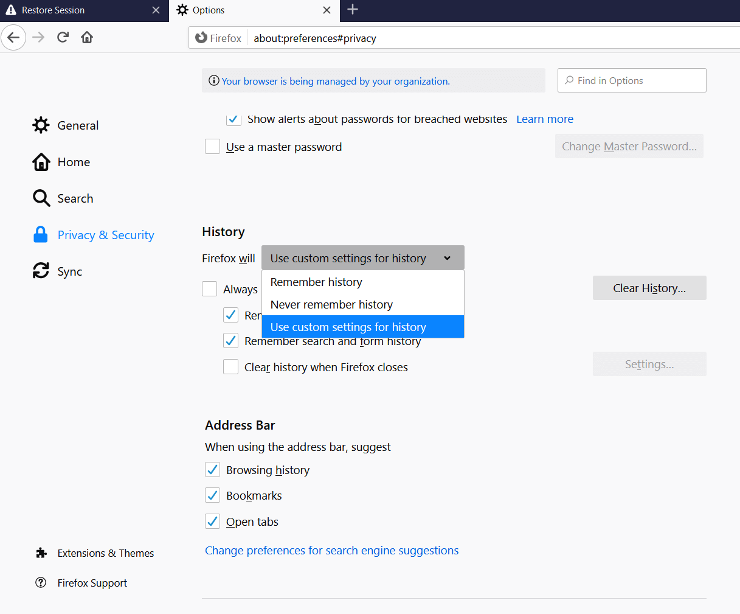The height and width of the screenshot is (614, 740).
Task: Click the history Settings... button
Action: pos(649,364)
